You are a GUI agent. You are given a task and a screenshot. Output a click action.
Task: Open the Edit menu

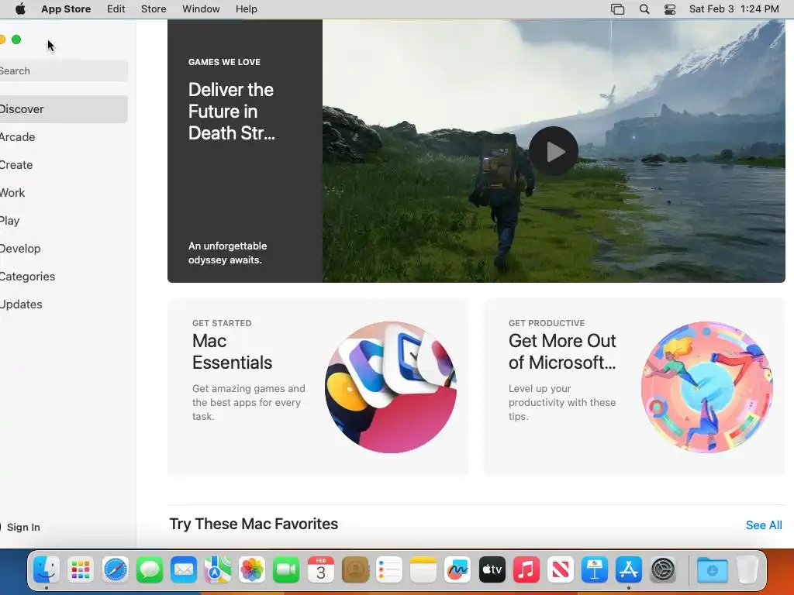point(116,9)
